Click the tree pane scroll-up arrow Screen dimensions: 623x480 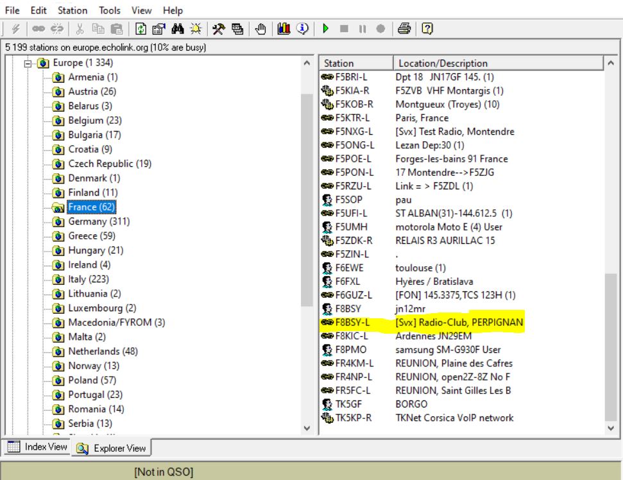tap(307, 63)
